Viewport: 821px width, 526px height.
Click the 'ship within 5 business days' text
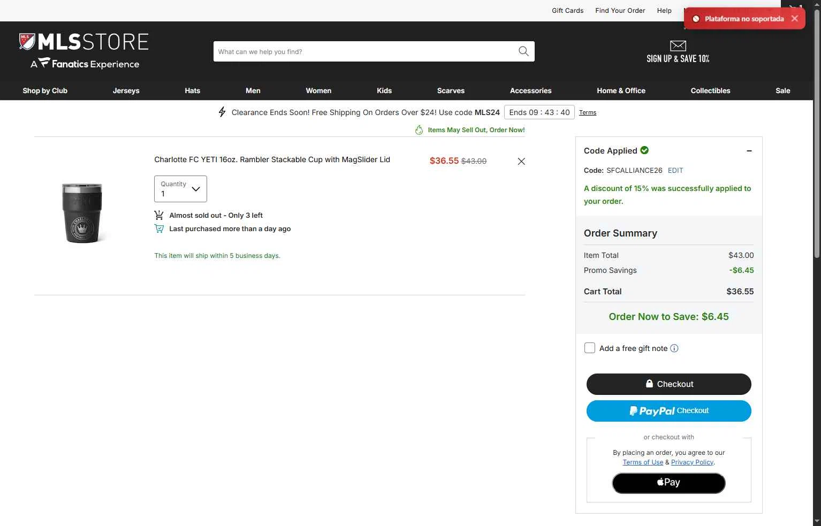tap(217, 256)
